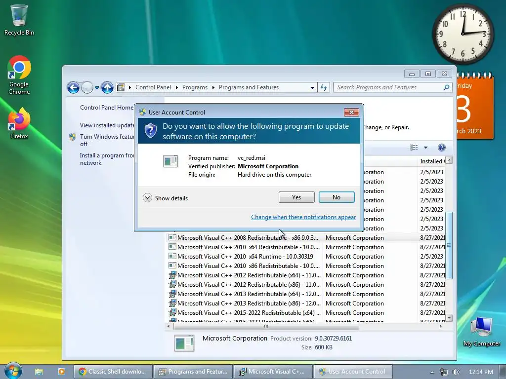506x379 pixels.
Task: Click the Windows Start orb
Action: pyautogui.click(x=13, y=371)
